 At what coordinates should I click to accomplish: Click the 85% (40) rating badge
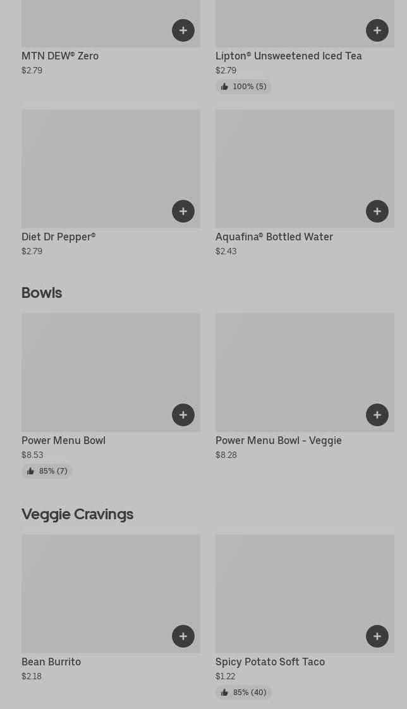(x=244, y=693)
